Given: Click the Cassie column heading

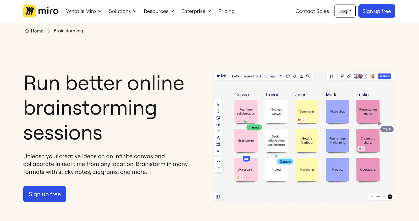Looking at the screenshot, I should click(241, 95).
